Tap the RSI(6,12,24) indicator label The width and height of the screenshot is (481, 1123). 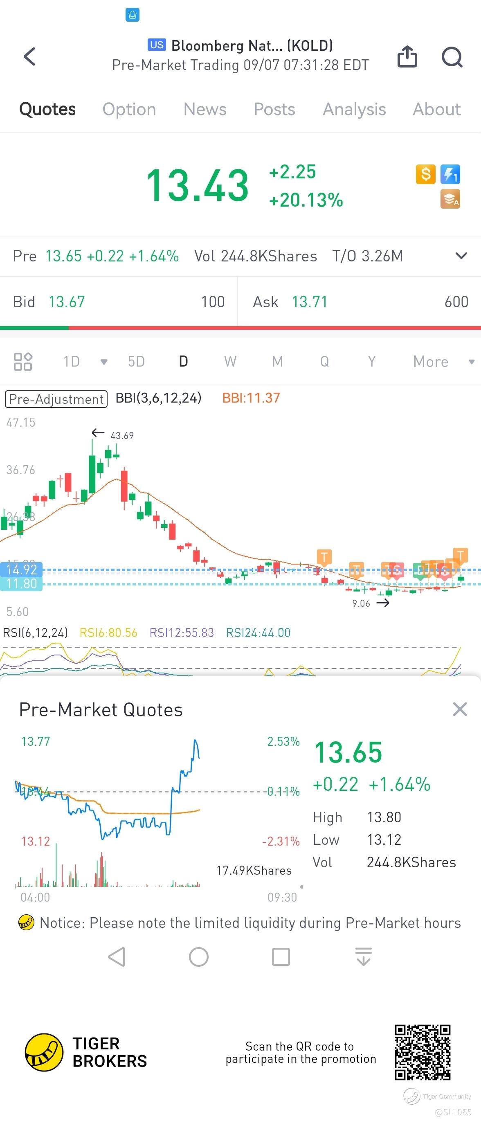(35, 632)
